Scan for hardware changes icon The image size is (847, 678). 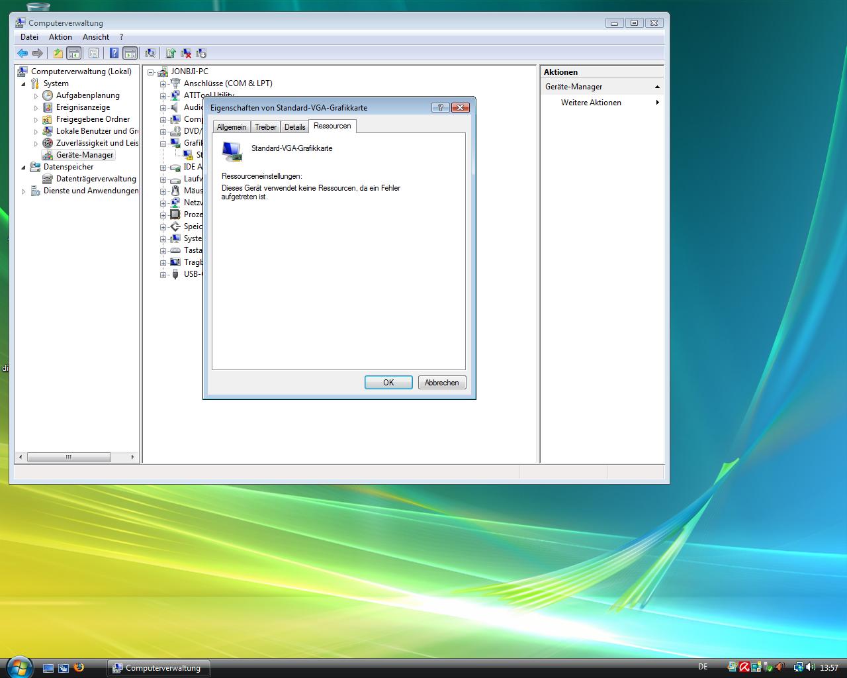pos(150,53)
